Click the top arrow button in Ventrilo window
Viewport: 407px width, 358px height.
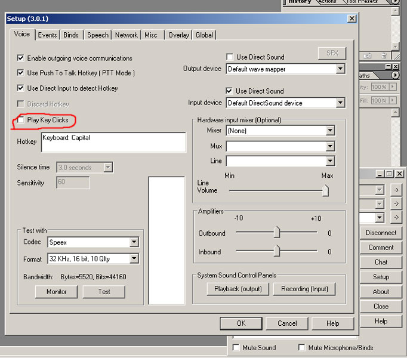click(x=396, y=190)
